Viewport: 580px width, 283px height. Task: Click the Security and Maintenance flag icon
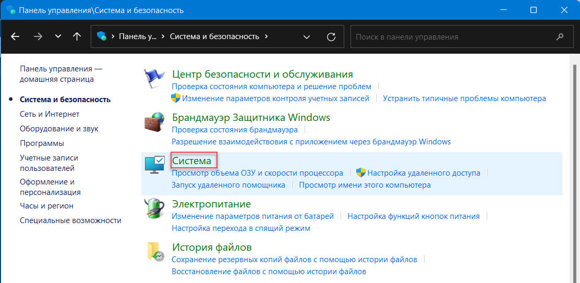point(154,79)
